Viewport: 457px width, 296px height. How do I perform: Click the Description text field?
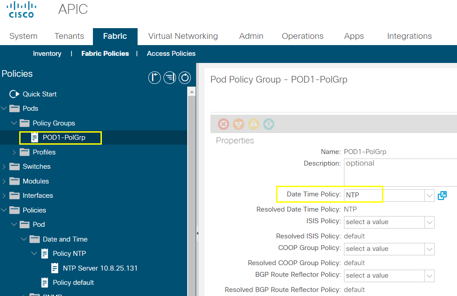[x=400, y=172]
